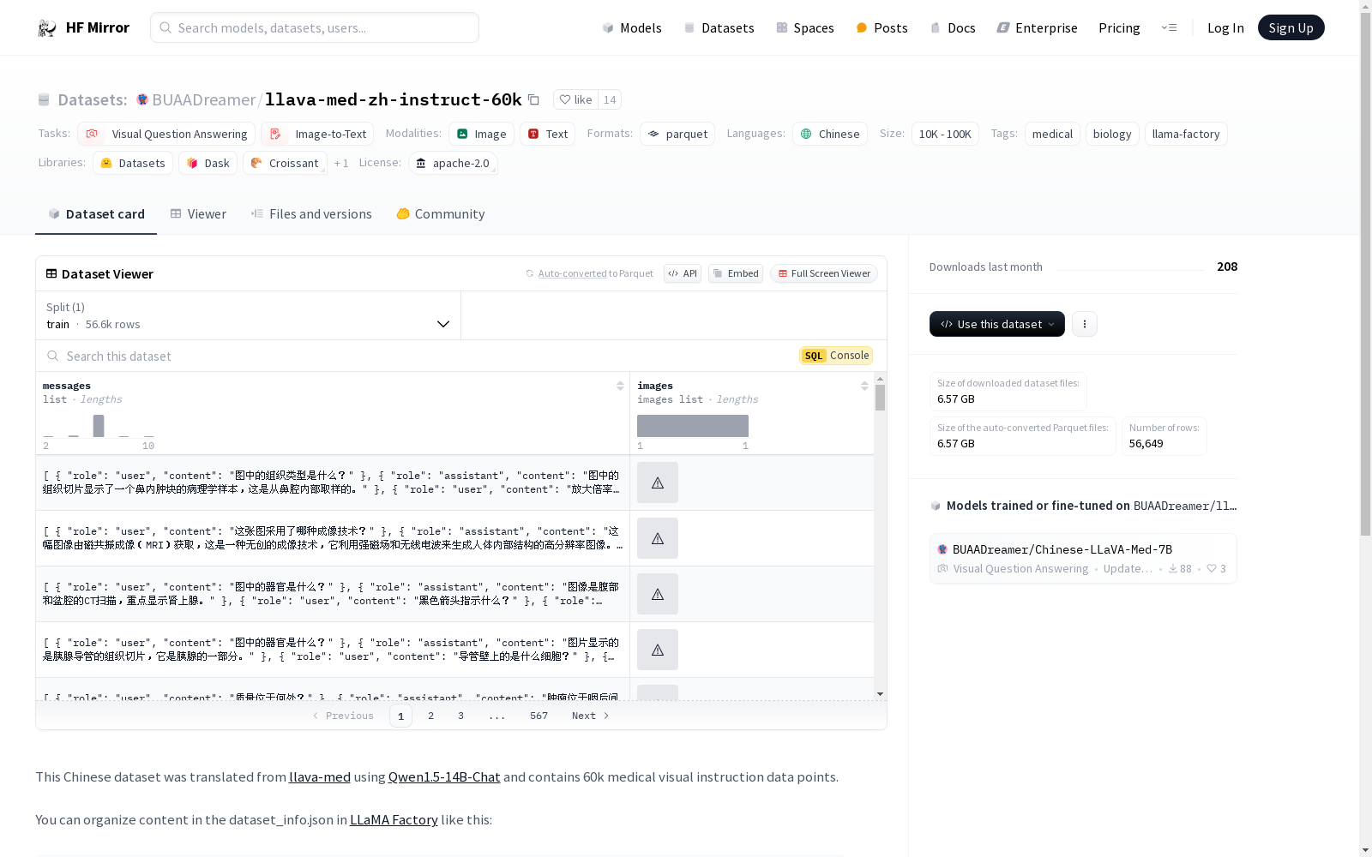
Task: Switch to the Community tab
Action: pos(441,213)
